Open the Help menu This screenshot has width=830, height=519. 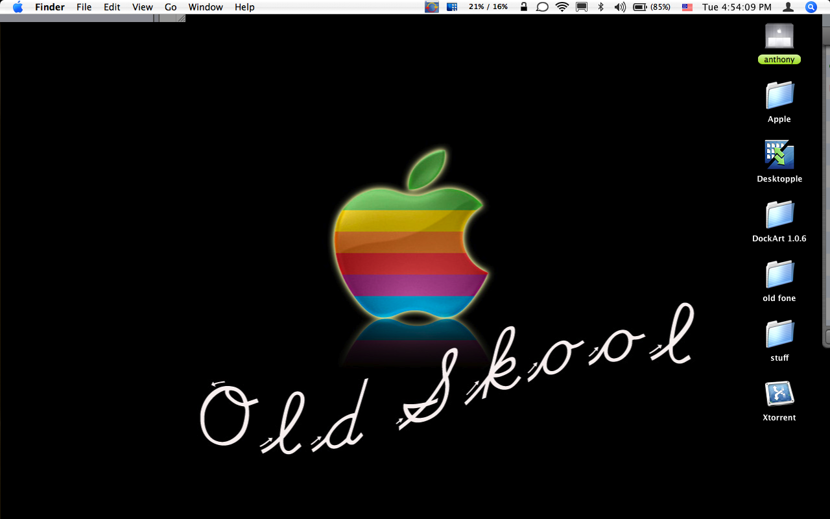click(244, 7)
